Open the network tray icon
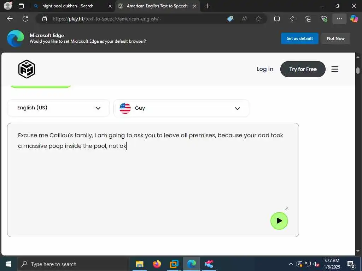This screenshot has width=362, height=271. click(308, 264)
